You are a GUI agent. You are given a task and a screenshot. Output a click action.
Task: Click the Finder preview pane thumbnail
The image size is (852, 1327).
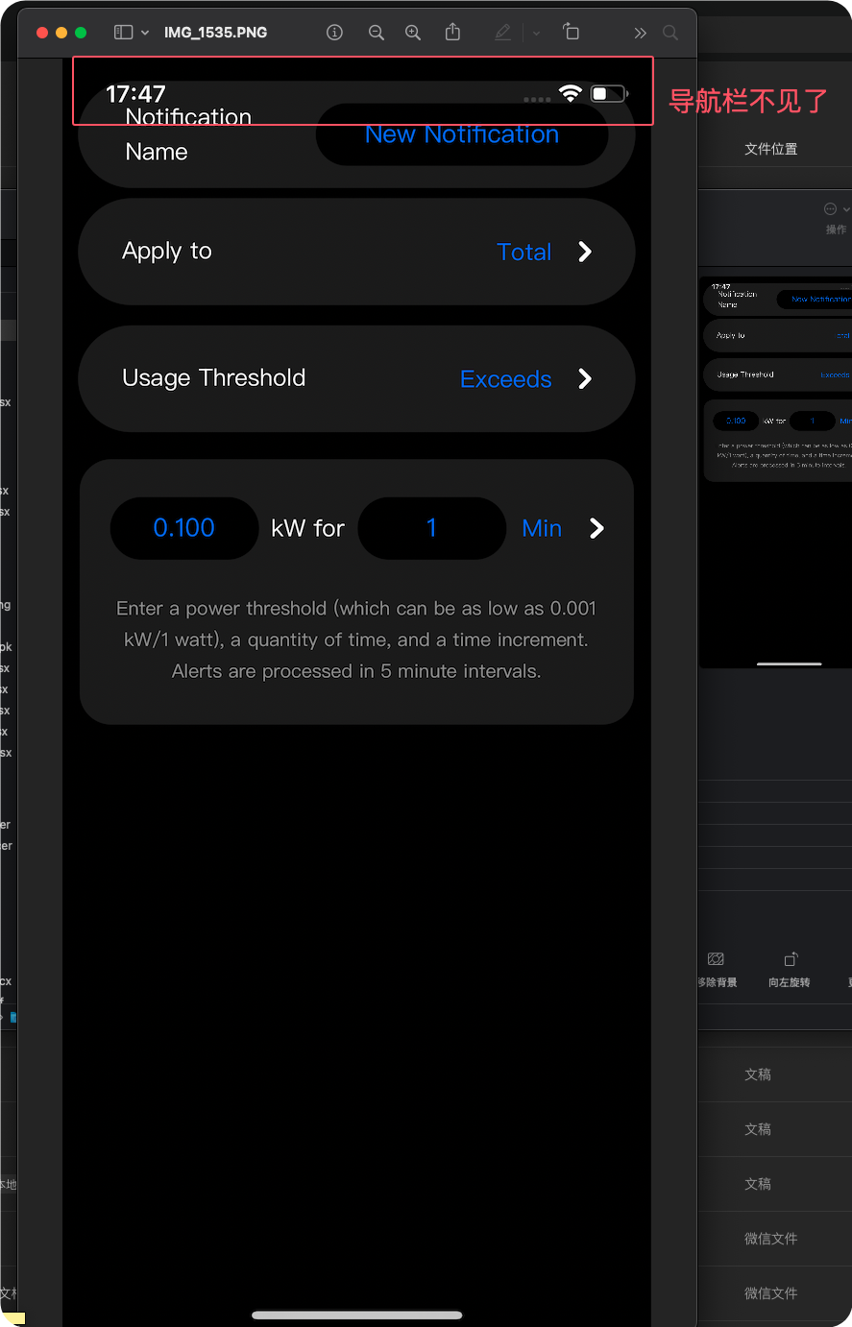(x=776, y=472)
